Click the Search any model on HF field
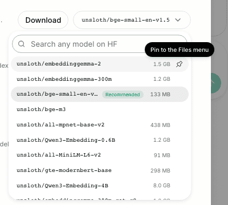The height and width of the screenshot is (205, 228). (x=99, y=44)
